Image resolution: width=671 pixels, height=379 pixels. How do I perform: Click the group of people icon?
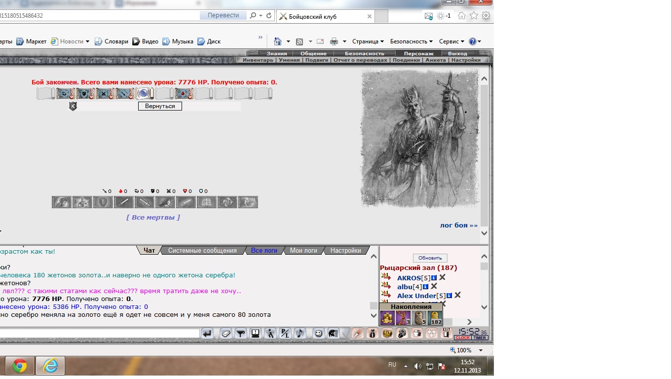coord(432,334)
